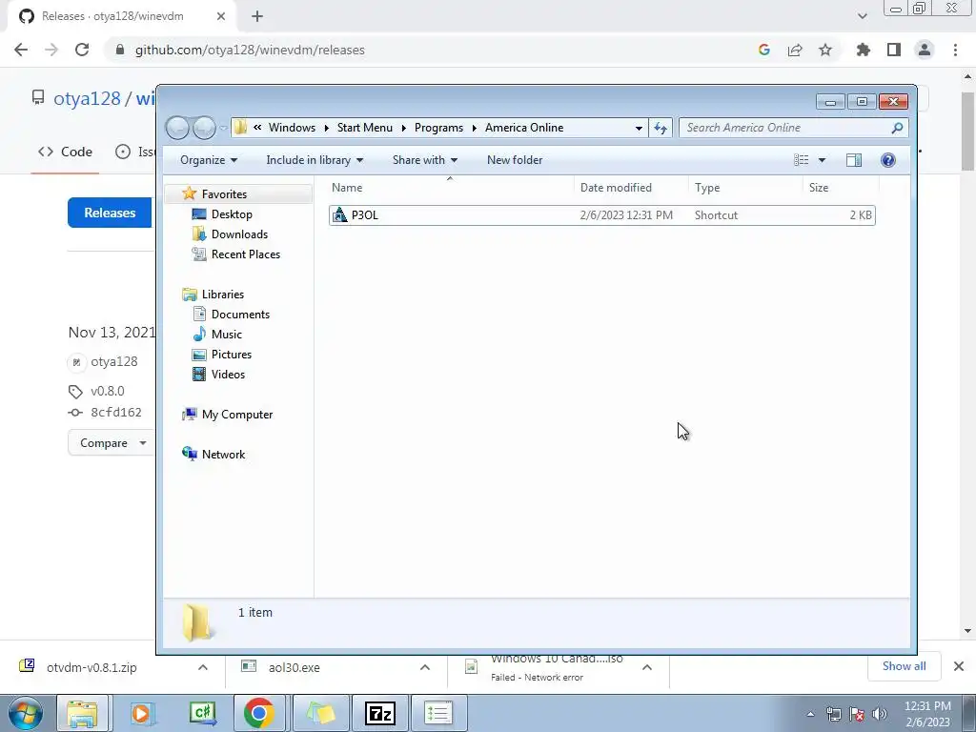976x732 pixels.
Task: Click the Explorer back navigation button
Action: click(177, 129)
